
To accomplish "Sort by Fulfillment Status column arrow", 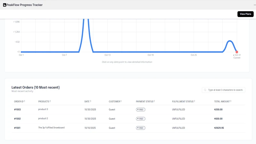I will [194, 101].
